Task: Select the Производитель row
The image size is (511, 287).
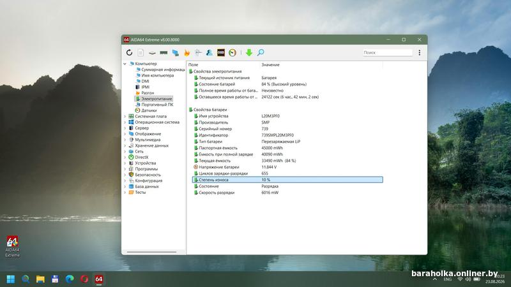Action: (x=288, y=122)
